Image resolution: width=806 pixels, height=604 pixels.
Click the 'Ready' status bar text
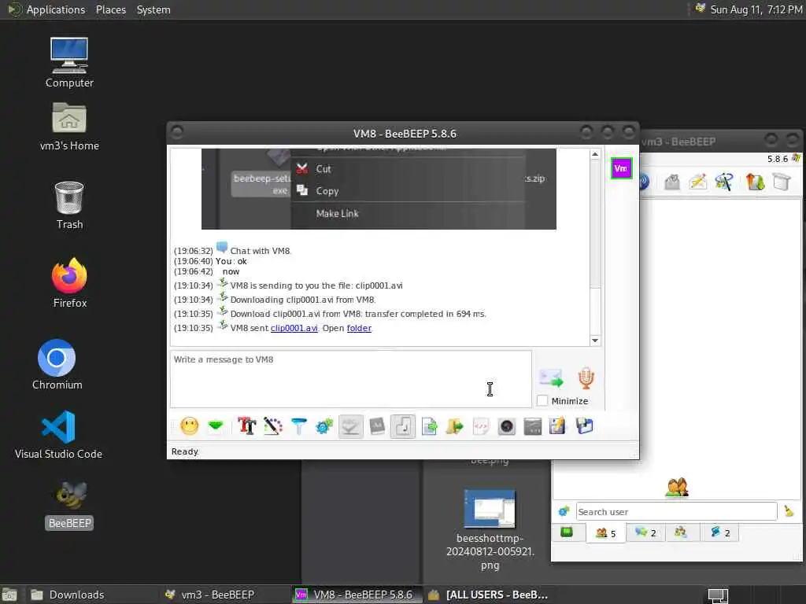tap(184, 451)
